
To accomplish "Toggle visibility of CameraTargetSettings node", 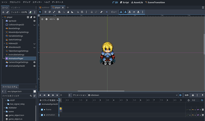I will coord(34,62).
